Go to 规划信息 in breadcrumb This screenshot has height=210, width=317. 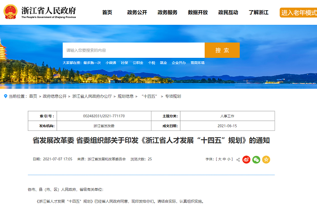point(125,96)
